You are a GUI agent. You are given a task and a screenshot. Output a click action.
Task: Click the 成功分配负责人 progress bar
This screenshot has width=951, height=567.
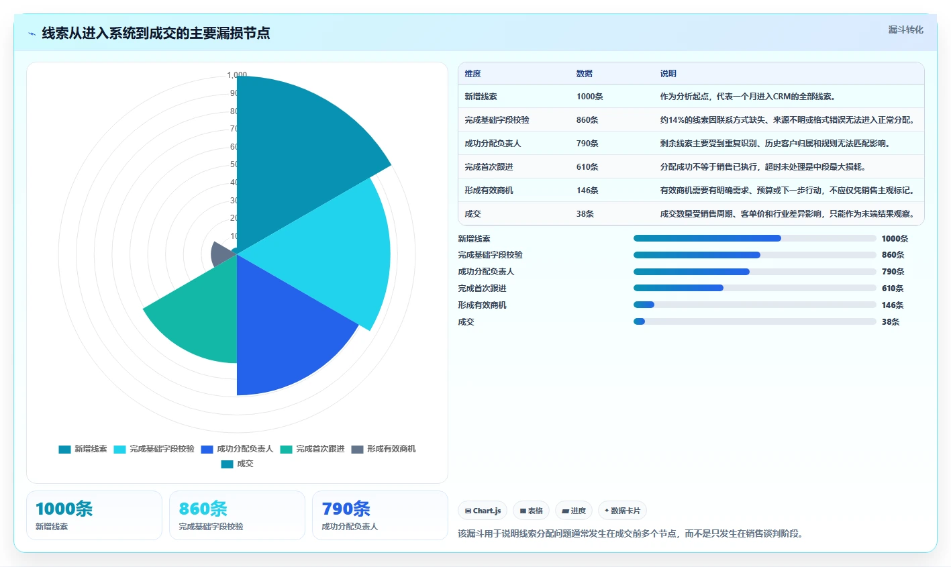click(x=755, y=272)
